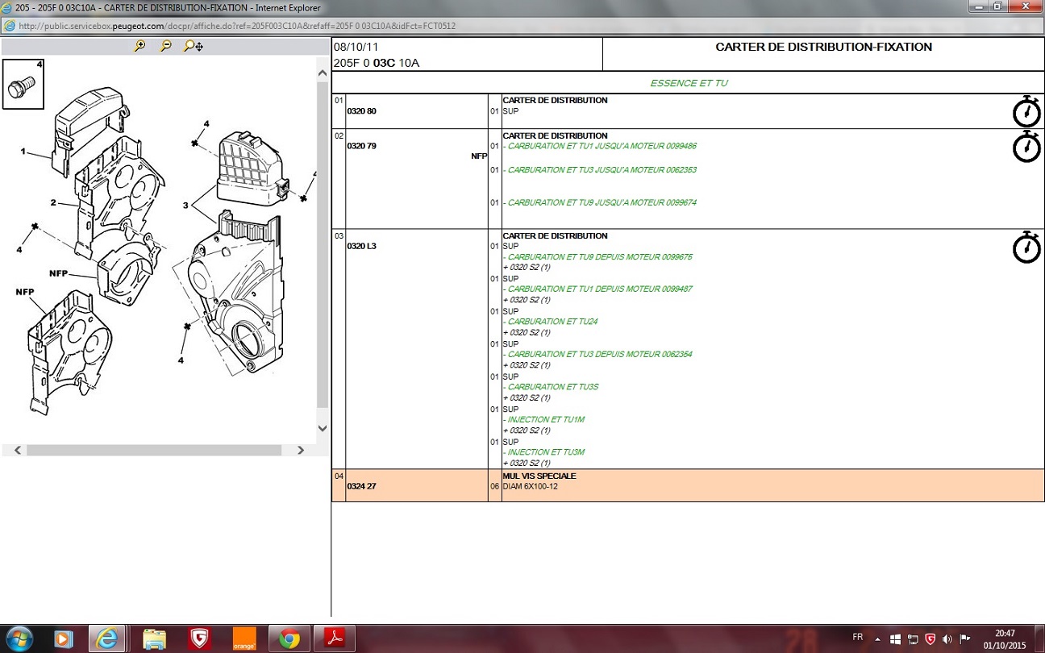Click + 0320 S2 (1) under INJECTION ET TU3M

point(527,464)
